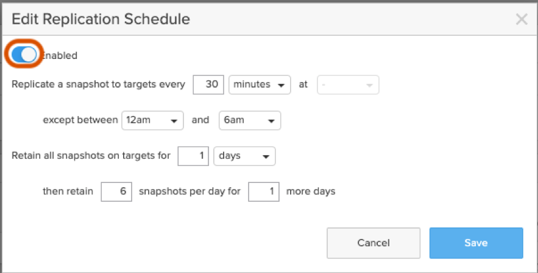
Task: Click the retain-all-snapshots duration field
Action: (194, 156)
